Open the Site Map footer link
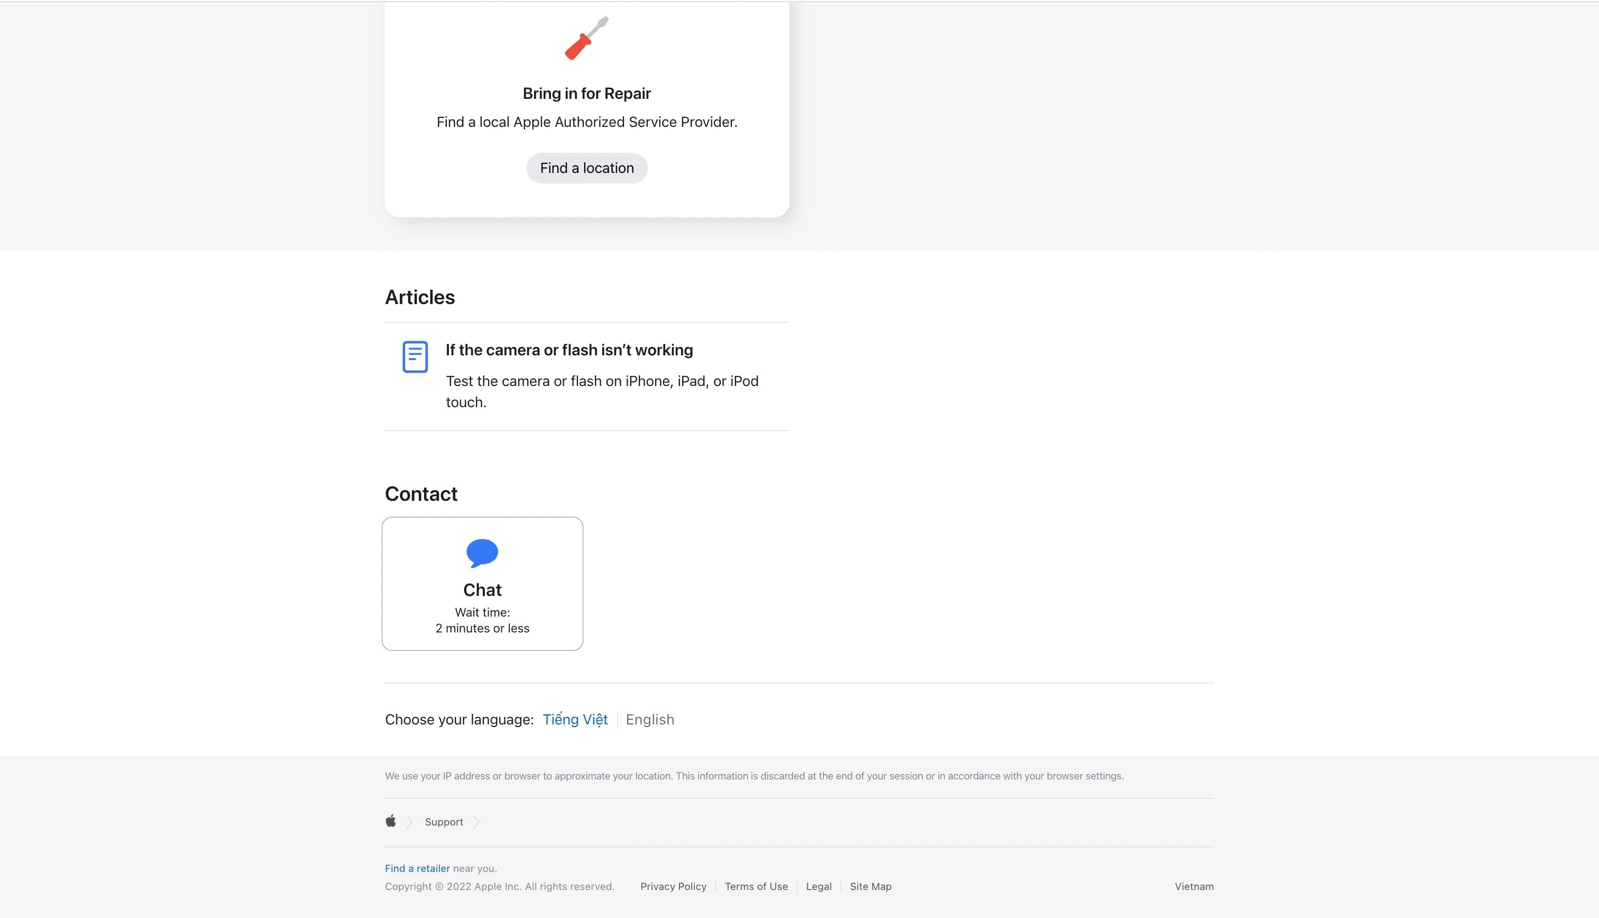Screen dimensions: 1599x918 (x=870, y=886)
